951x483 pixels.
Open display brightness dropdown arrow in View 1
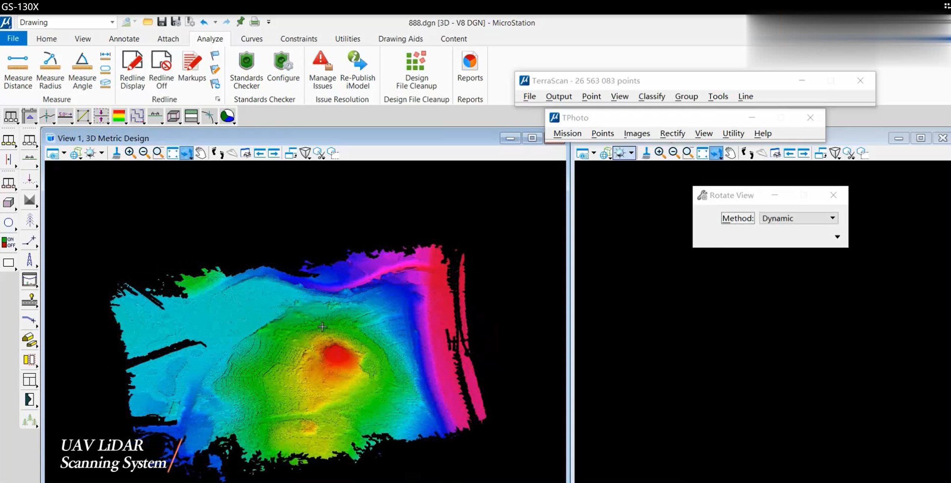pyautogui.click(x=101, y=153)
